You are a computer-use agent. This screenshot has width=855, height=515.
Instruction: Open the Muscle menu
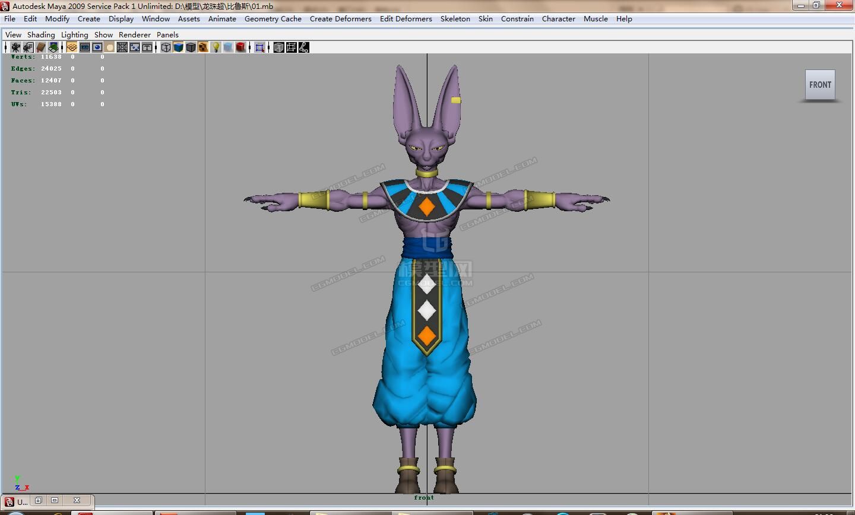tap(596, 19)
